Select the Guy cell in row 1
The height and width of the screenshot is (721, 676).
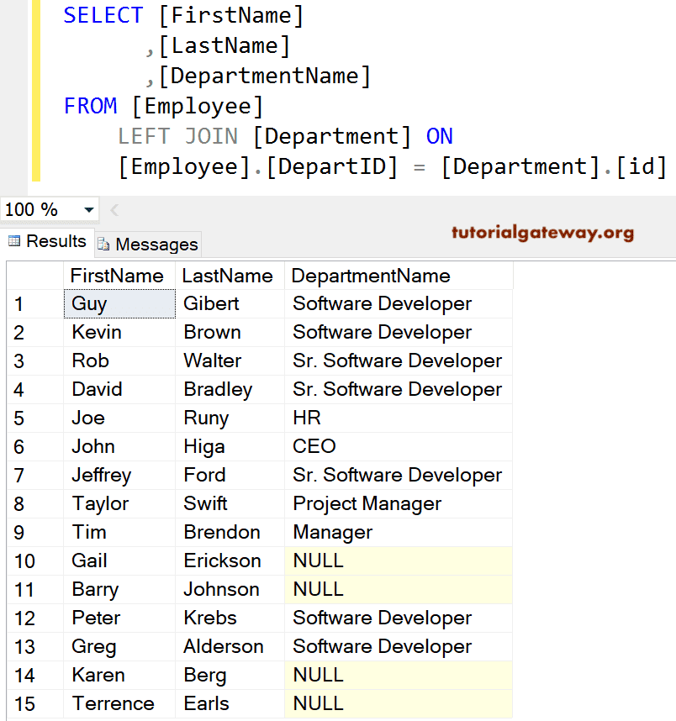tap(119, 304)
